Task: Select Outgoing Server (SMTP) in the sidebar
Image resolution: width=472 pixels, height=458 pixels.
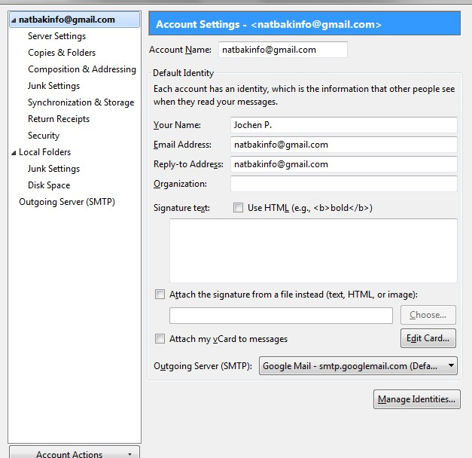Action: (67, 202)
